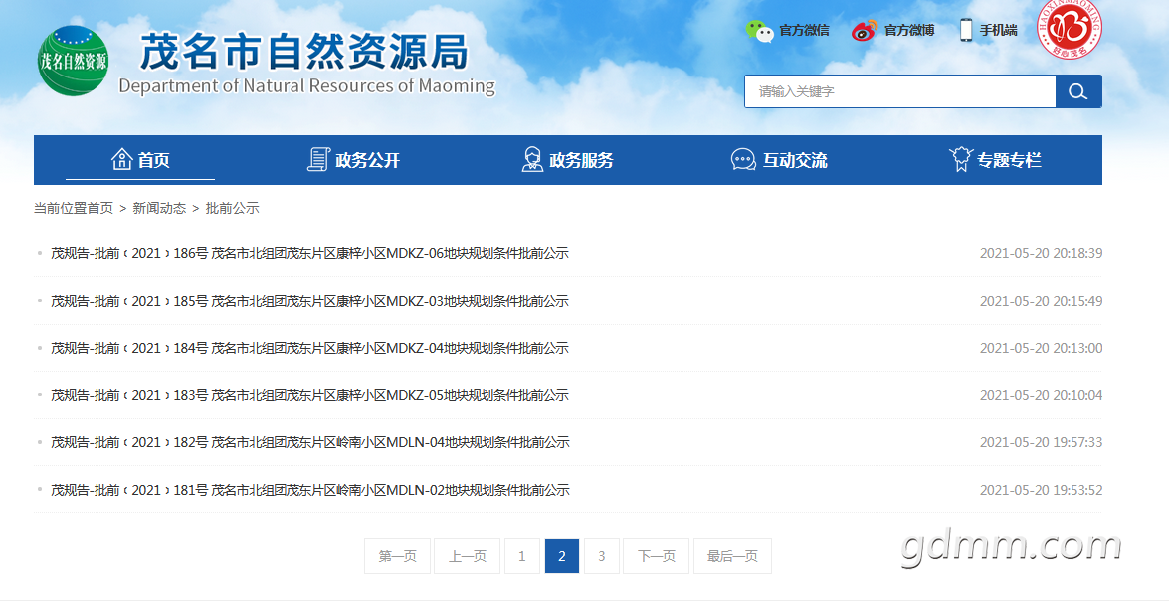Click the person icon beside 政务服务
The height and width of the screenshot is (608, 1169).
coord(532,159)
